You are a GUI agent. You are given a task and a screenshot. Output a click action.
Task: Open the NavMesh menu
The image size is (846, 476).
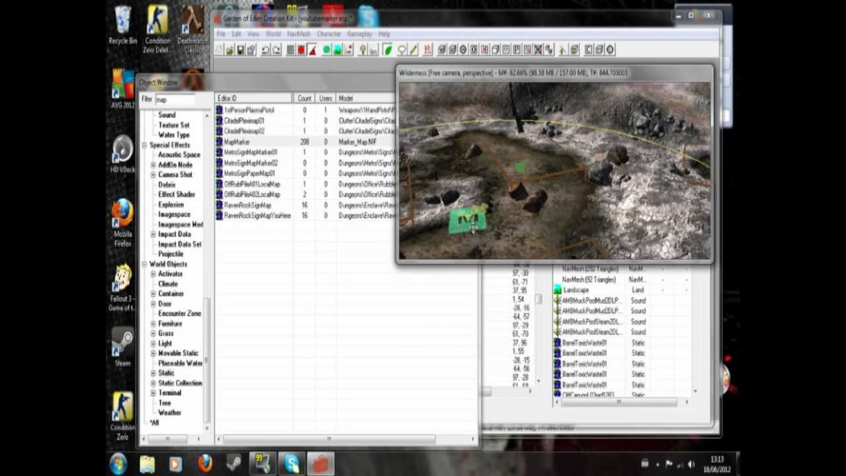(x=299, y=34)
